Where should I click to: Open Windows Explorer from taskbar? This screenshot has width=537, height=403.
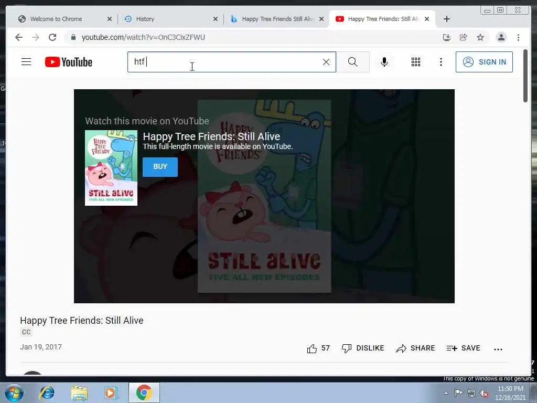[x=79, y=393]
